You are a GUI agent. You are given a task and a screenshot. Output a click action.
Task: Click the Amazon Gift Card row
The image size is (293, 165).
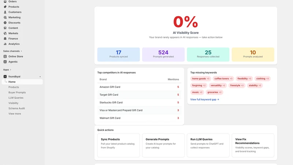139,87
